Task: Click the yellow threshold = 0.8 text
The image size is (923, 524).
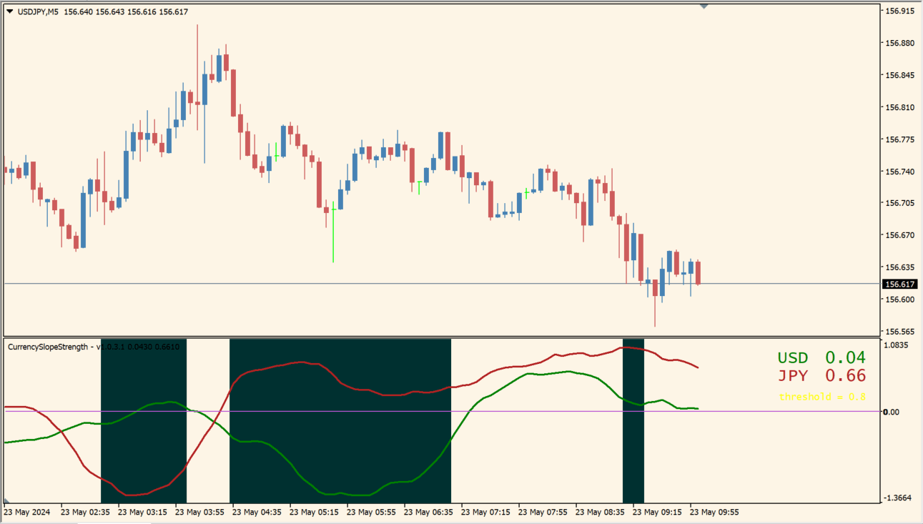Action: click(x=822, y=397)
